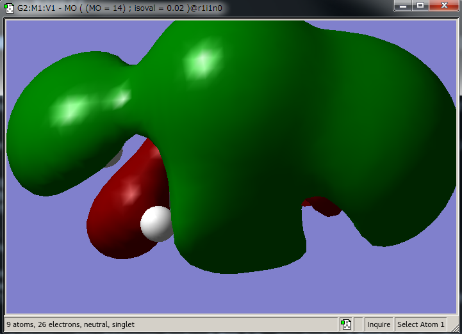
Task: Click the Select Atom 1 status field
Action: pos(420,324)
